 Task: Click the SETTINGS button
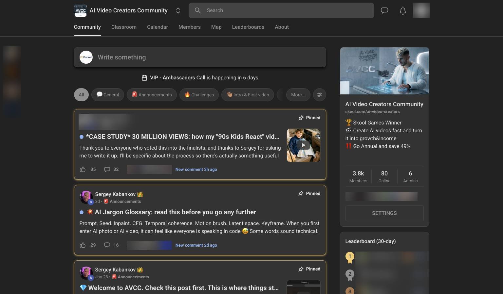point(384,213)
